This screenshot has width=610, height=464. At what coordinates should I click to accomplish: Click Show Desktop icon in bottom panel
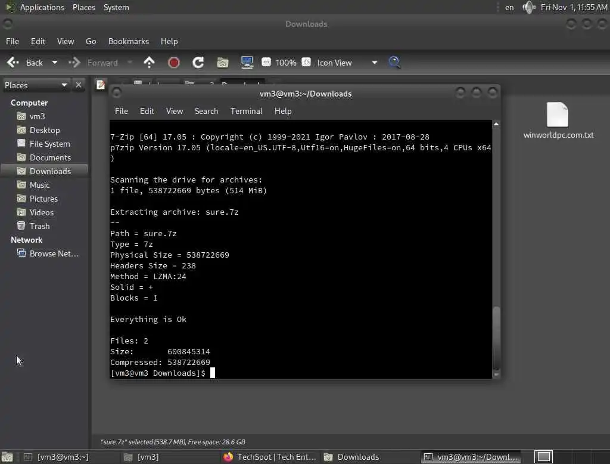[x=7, y=457]
